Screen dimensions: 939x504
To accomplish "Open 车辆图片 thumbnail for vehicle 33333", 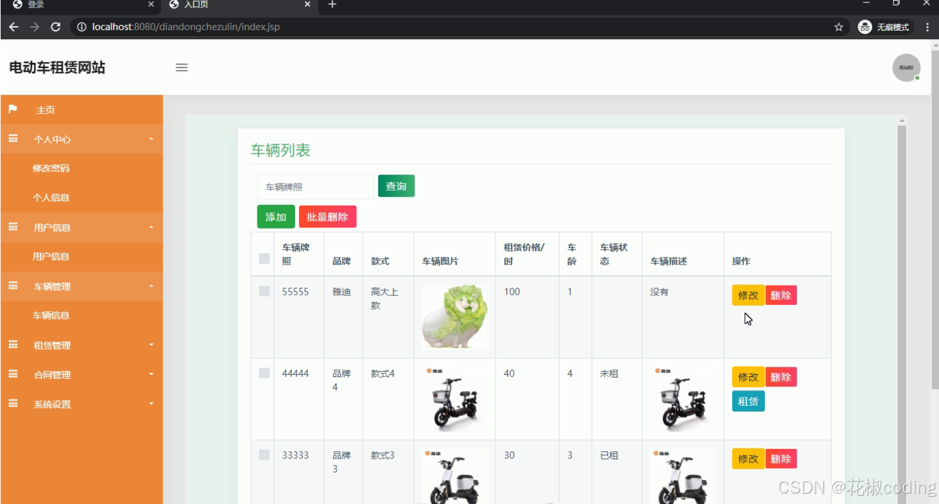I will pyautogui.click(x=454, y=476).
